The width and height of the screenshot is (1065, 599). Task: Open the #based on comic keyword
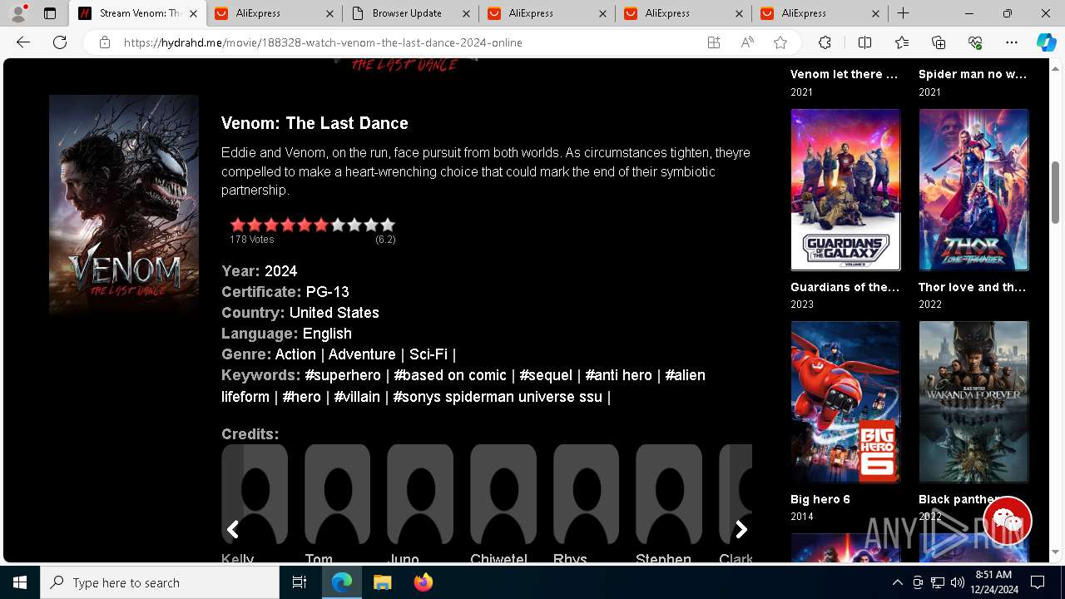450,375
